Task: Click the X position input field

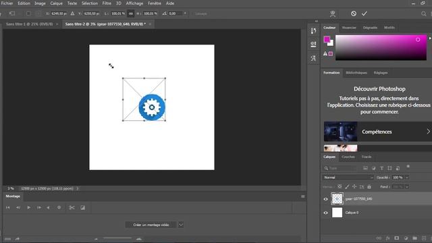Action: pyautogui.click(x=59, y=13)
